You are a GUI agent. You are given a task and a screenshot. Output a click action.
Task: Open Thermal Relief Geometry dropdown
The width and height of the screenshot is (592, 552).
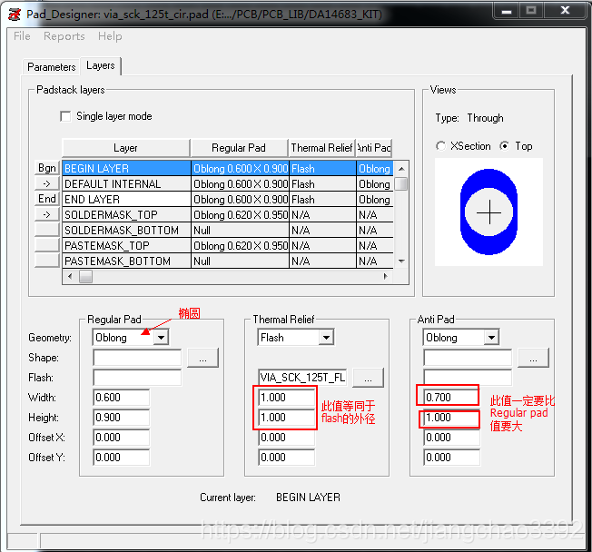[x=325, y=338]
